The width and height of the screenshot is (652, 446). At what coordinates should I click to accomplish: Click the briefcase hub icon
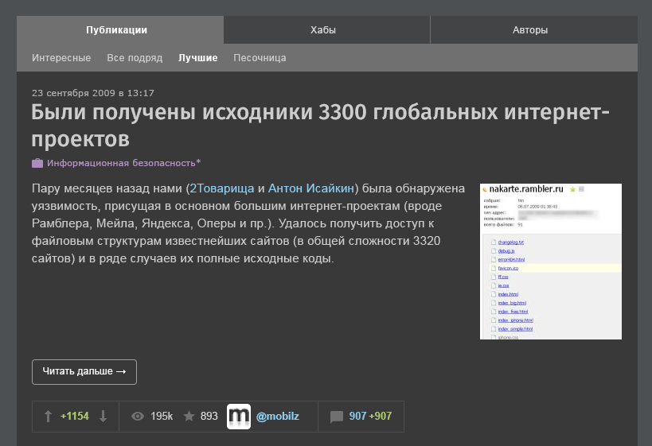click(37, 163)
